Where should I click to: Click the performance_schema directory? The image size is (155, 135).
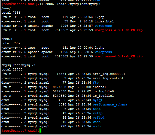pyautogui.click(x=110, y=105)
